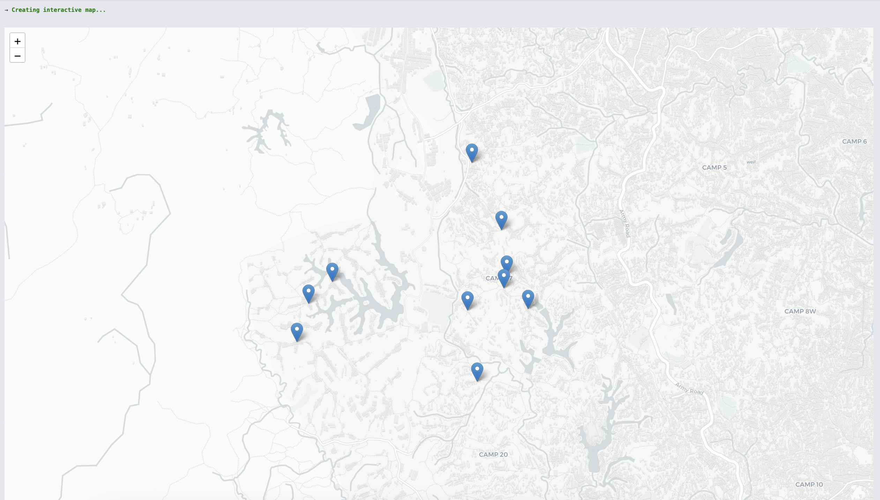Screen dimensions: 880x500
Task: Click the CAMP 5 map label
Action: coord(714,168)
